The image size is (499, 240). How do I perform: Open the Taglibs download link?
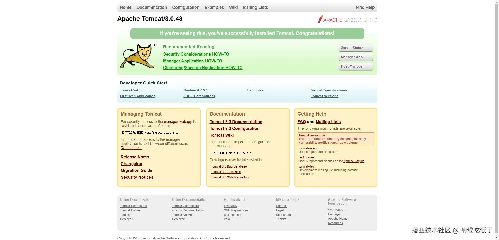coord(125,215)
